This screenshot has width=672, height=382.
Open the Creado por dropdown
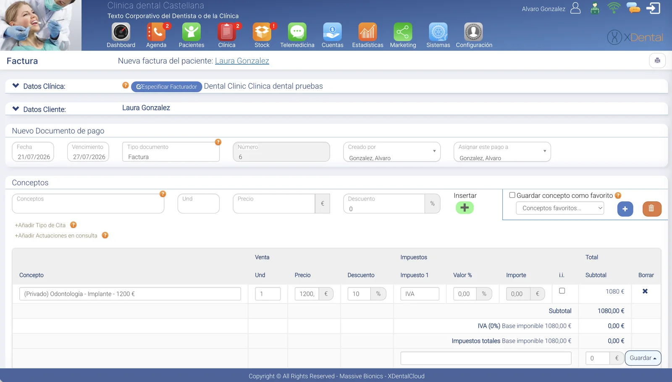coord(391,152)
